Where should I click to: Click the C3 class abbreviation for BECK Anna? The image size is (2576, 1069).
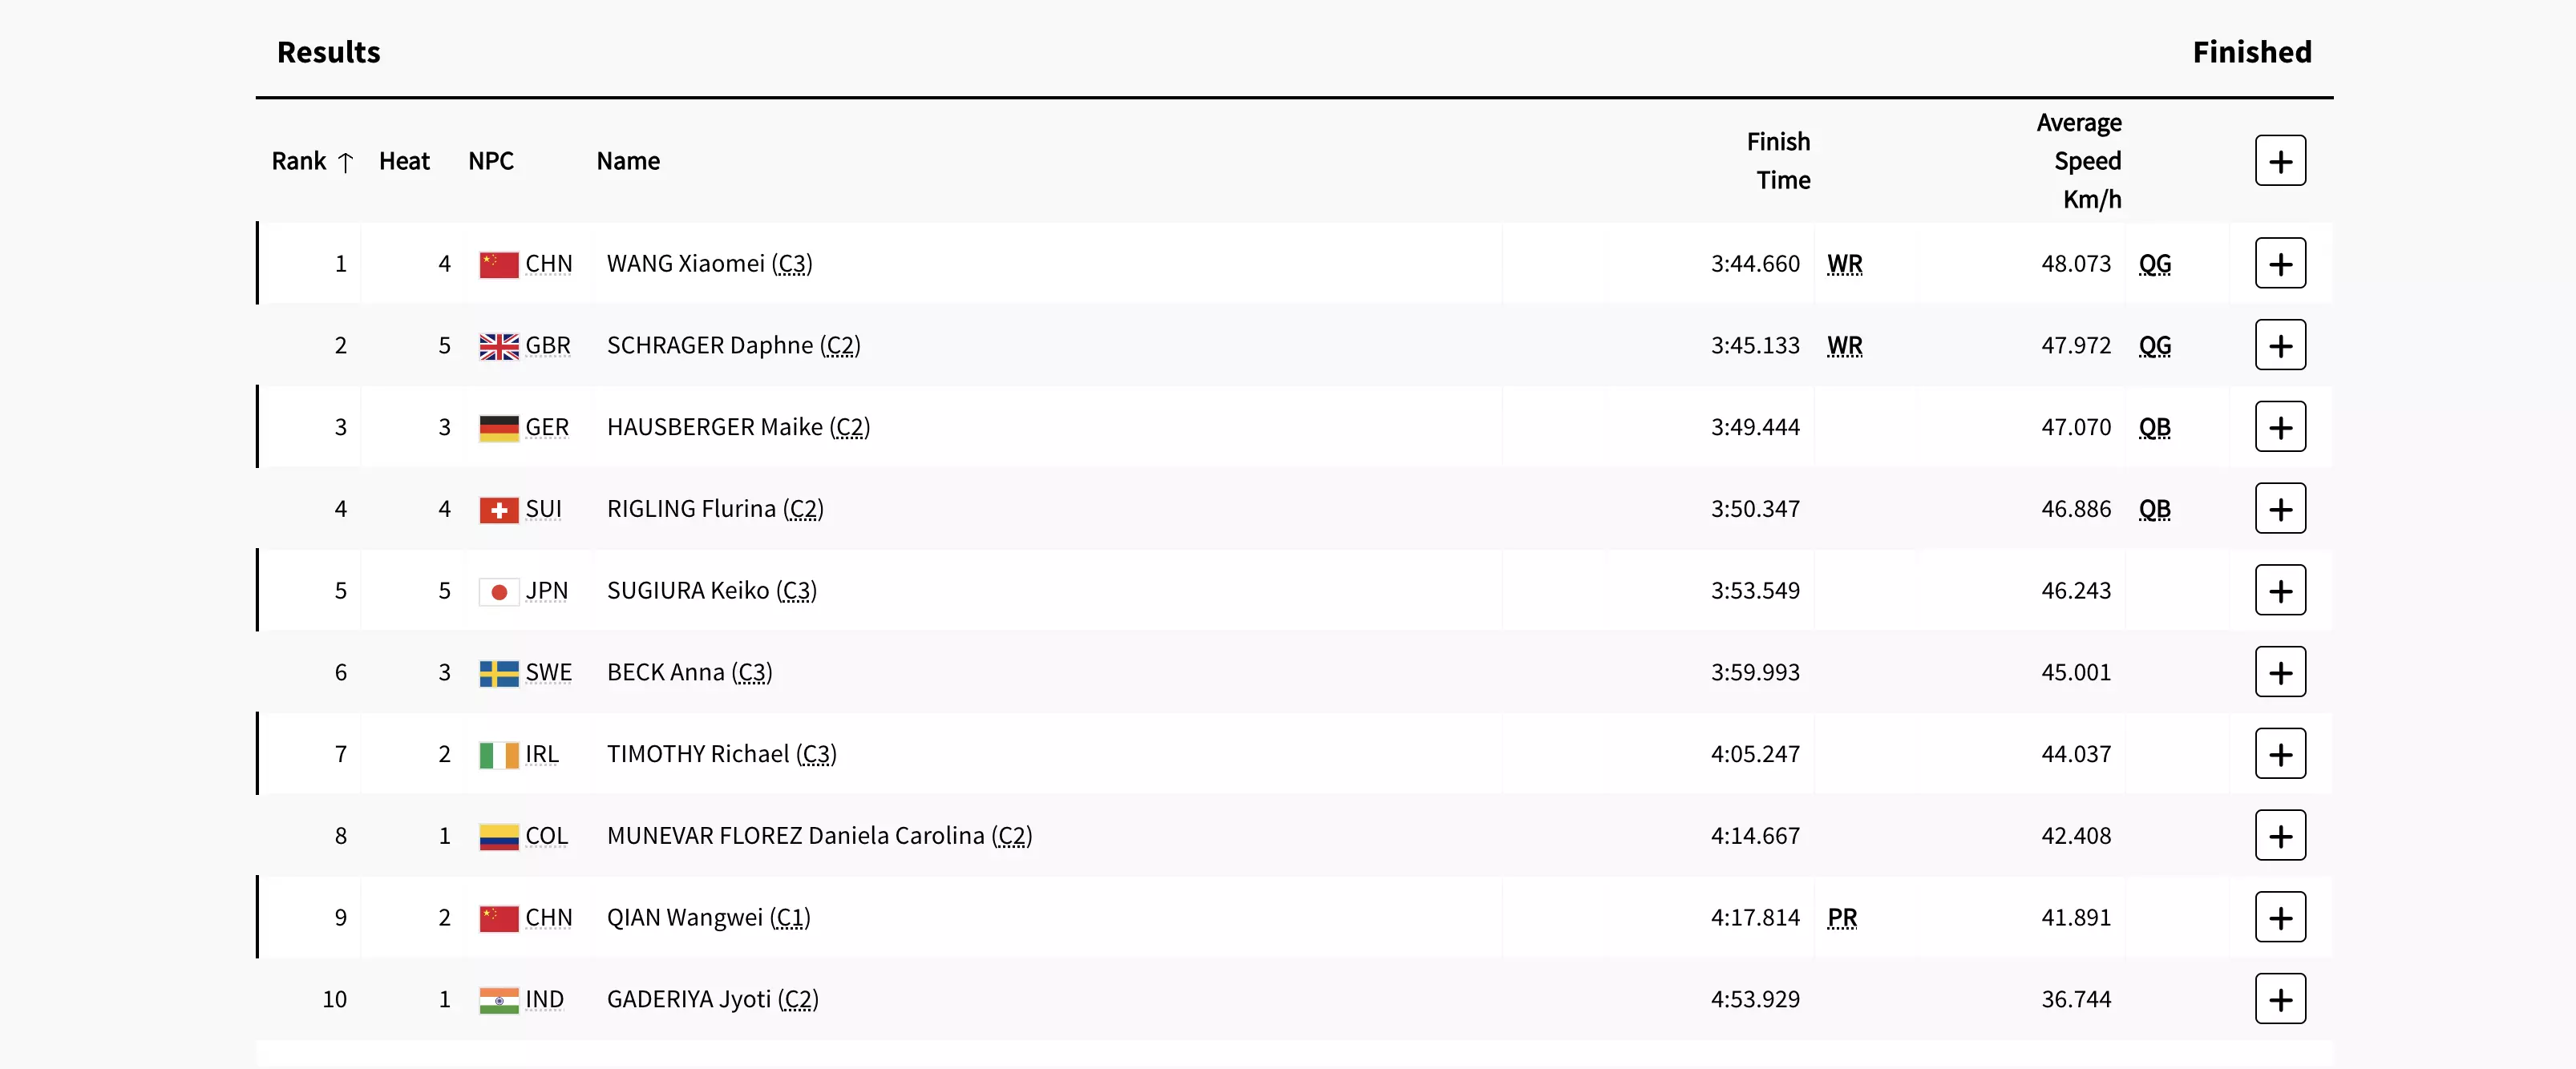click(x=751, y=672)
